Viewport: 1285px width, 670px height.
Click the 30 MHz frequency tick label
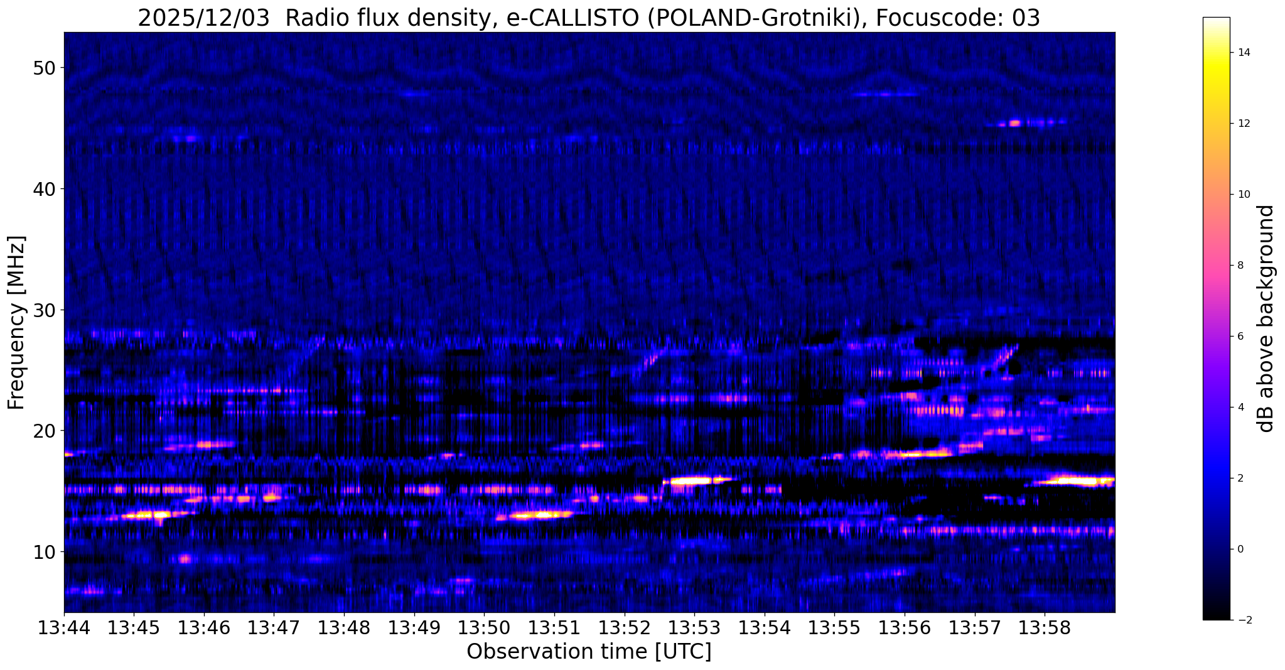44,310
